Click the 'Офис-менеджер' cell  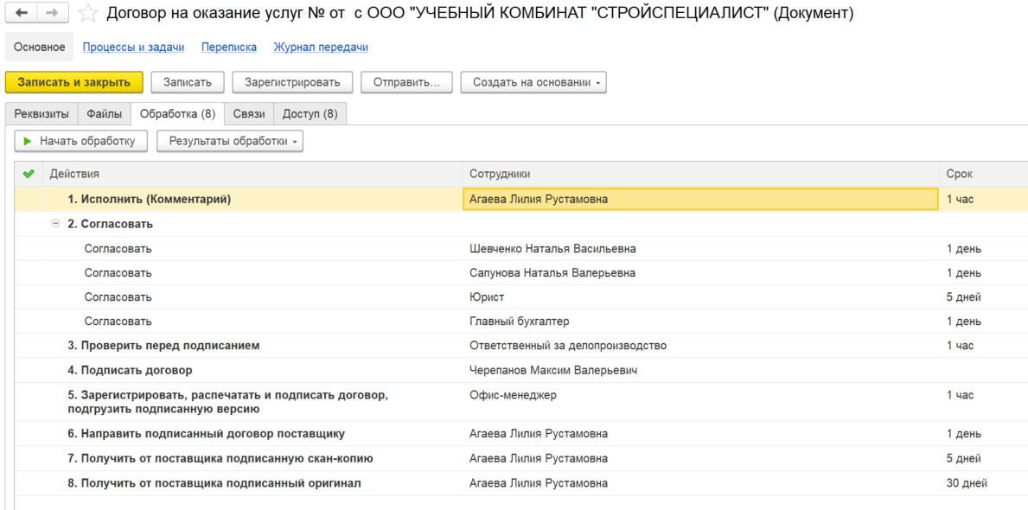pyautogui.click(x=513, y=395)
